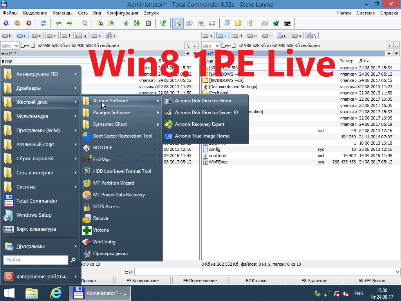This screenshot has height=301, width=401.
Task: Click the highlighted file-warning toolbar icon
Action: (x=178, y=24)
